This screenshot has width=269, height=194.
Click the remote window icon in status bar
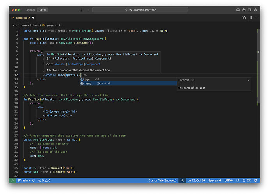point(12,180)
